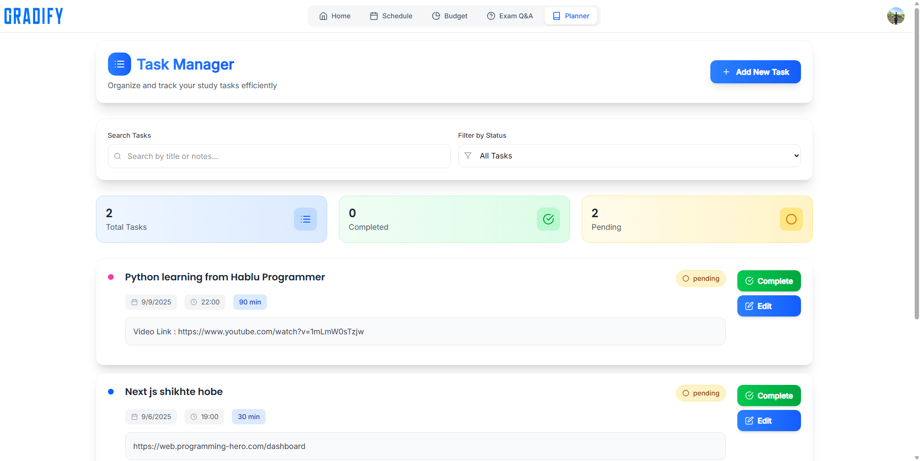This screenshot has width=920, height=461.
Task: Click the blue dot beside Next js
Action: coord(111,392)
